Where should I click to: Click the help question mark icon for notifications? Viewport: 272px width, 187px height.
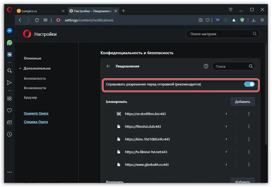click(x=206, y=66)
